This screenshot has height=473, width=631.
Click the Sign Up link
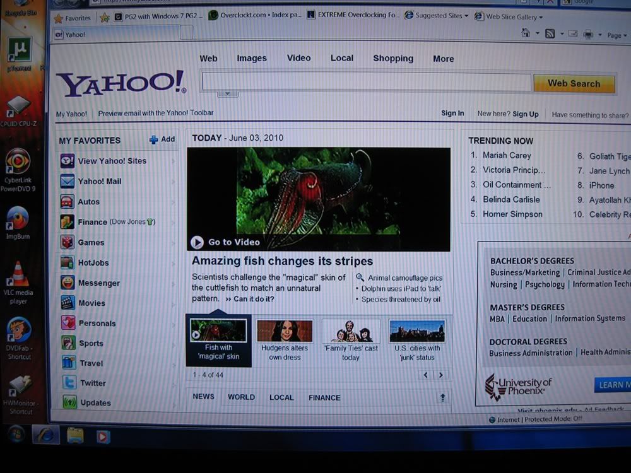(x=526, y=114)
